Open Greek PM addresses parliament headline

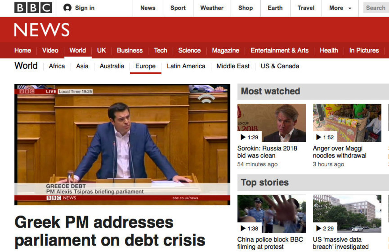point(110,231)
